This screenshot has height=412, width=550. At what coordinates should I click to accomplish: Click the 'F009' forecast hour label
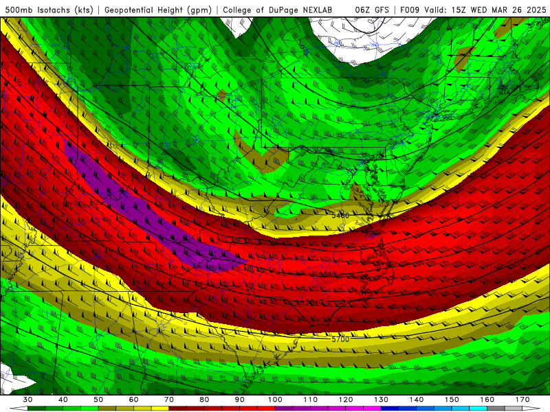pos(410,10)
